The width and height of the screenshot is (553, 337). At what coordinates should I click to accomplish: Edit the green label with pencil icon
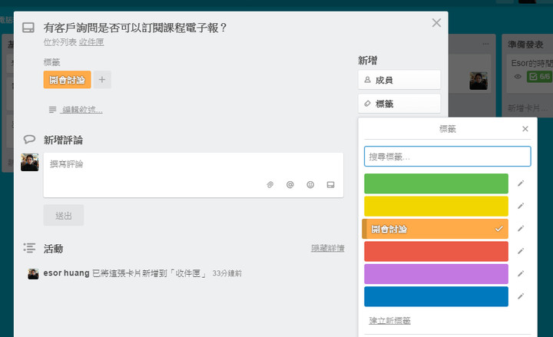[x=521, y=183]
